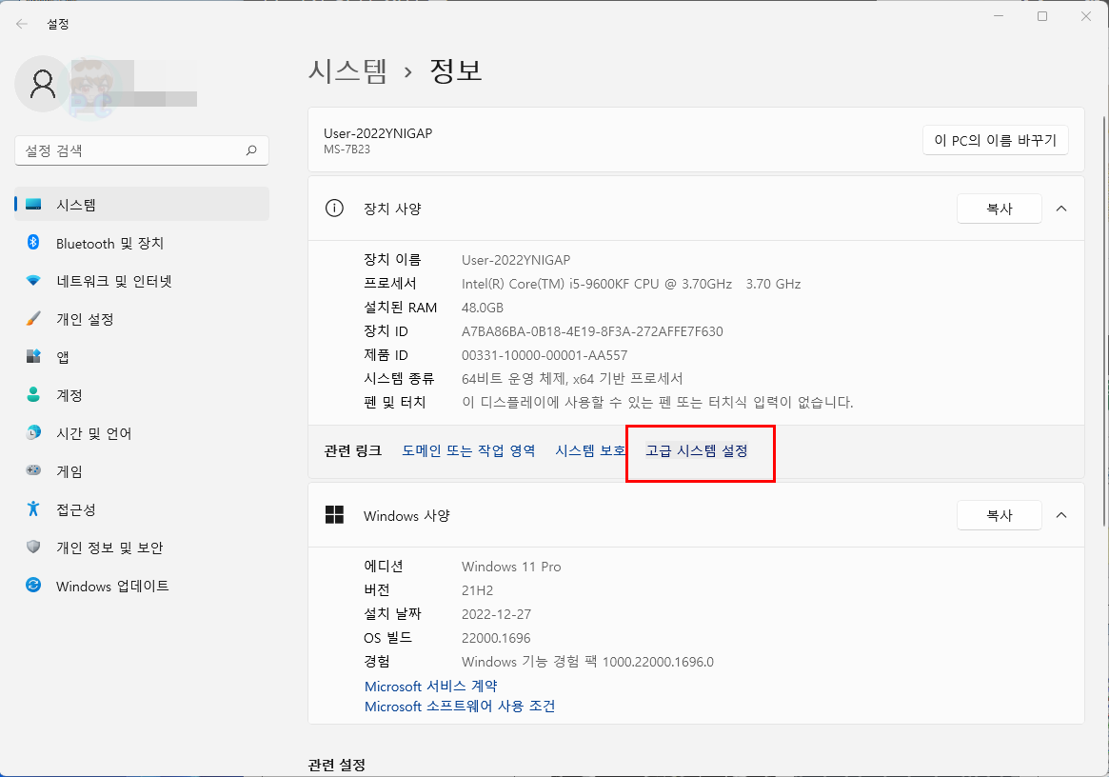1109x777 pixels.
Task: Open 도메인 또는 작업 영역 link
Action: pos(468,450)
